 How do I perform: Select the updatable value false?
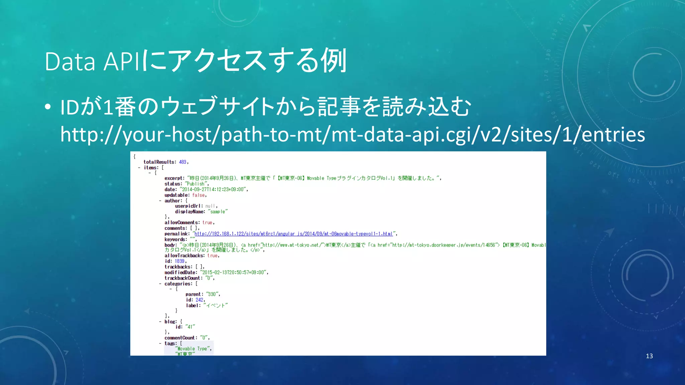pos(198,195)
